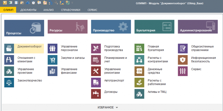Click the Производство category tile
Image resolution: width=223 pixels, height=111 pixels.
click(x=111, y=27)
